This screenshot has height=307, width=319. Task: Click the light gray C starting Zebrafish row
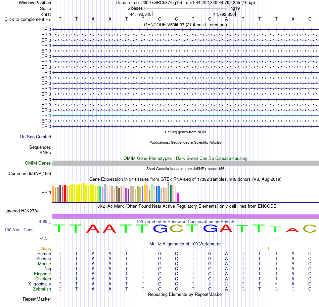coord(60,289)
